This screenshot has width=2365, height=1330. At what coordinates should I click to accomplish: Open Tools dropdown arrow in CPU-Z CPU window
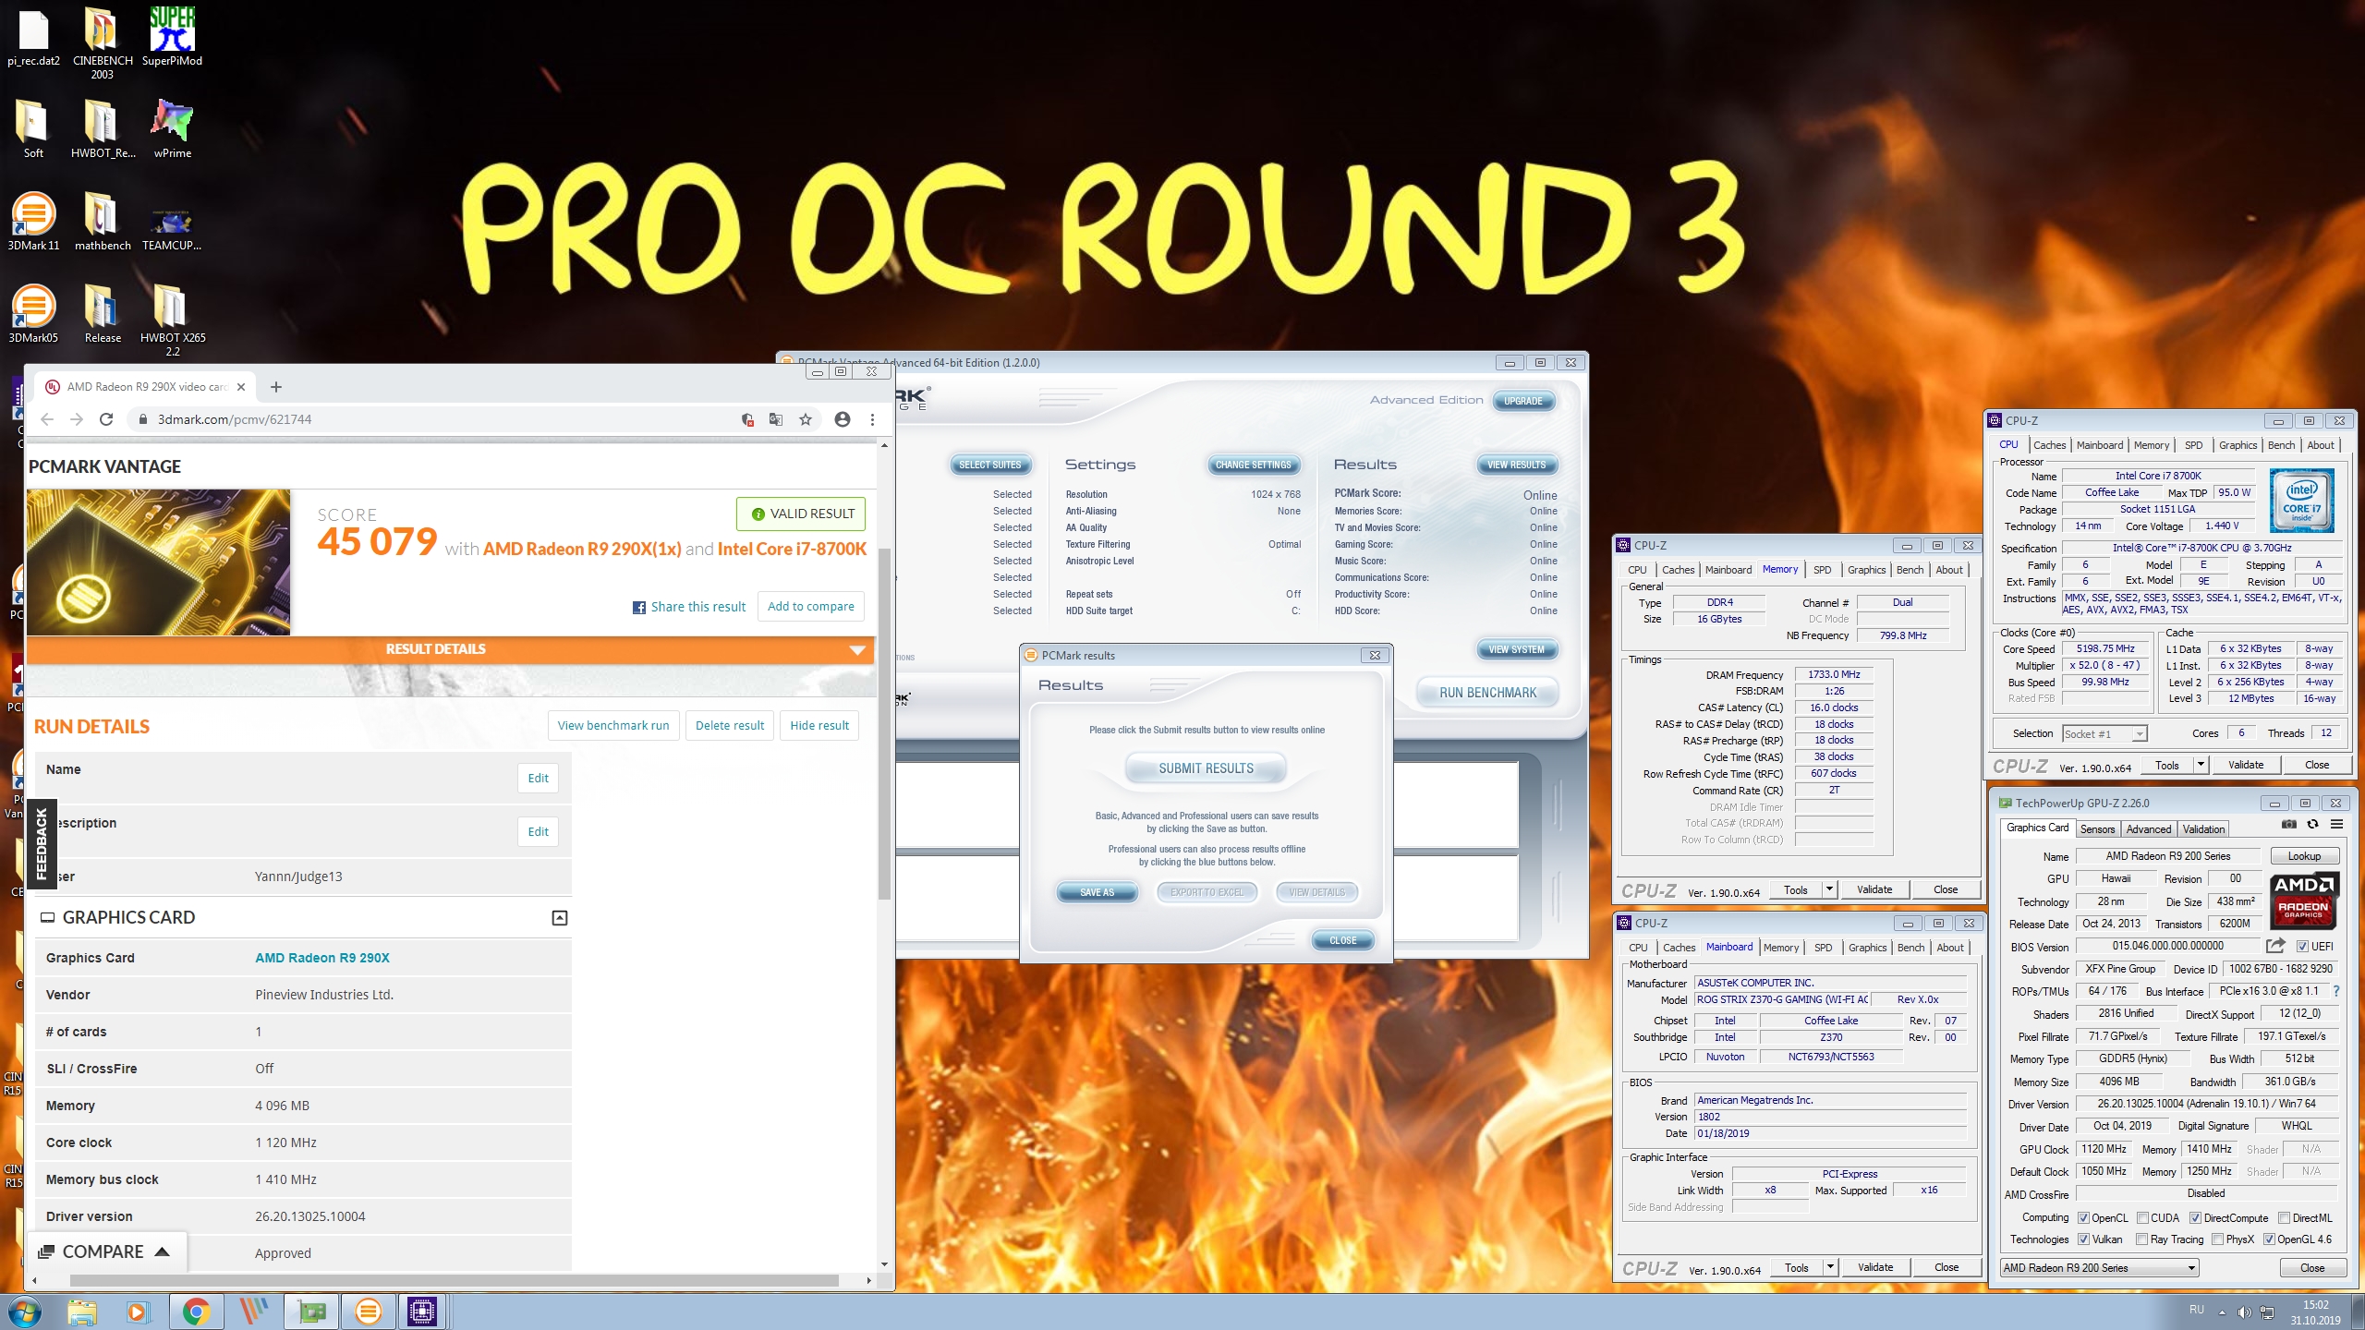[x=2201, y=765]
